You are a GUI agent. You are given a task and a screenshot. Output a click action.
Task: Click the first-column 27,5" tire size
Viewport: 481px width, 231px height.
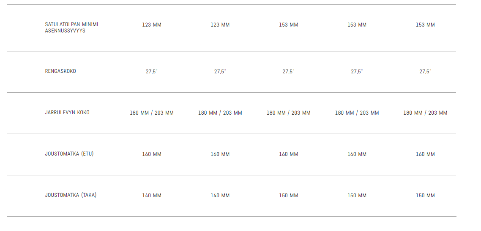[152, 72]
